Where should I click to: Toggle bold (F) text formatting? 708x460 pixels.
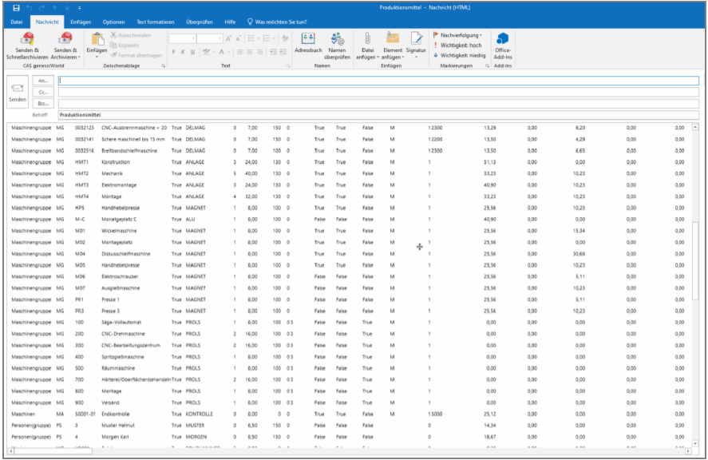172,52
